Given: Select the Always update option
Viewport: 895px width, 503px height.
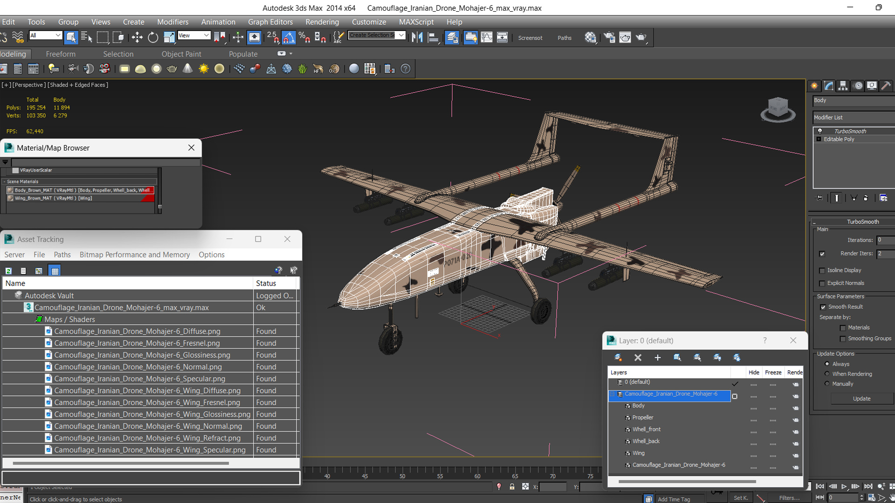Looking at the screenshot, I should coord(827,364).
